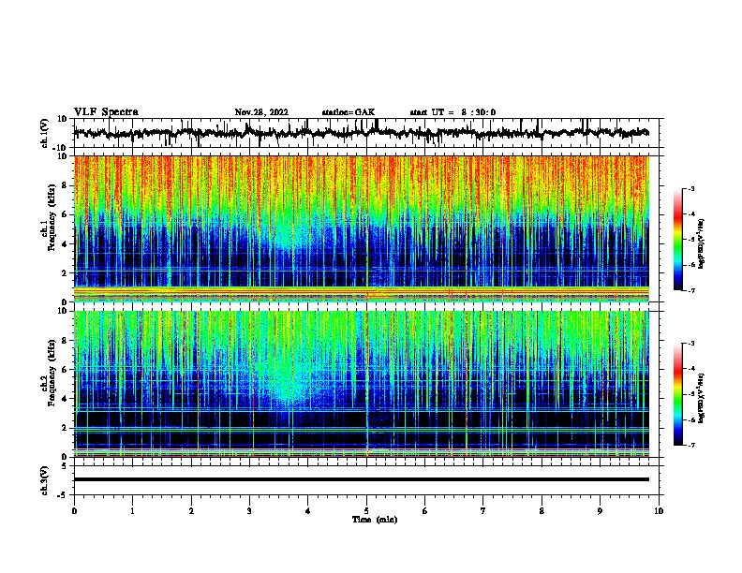The width and height of the screenshot is (742, 573).
Task: Click the ch.2 spectrogram 6 kHz tick label
Action: pos(65,370)
